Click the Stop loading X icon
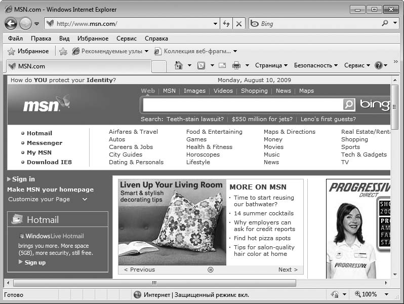 point(239,24)
